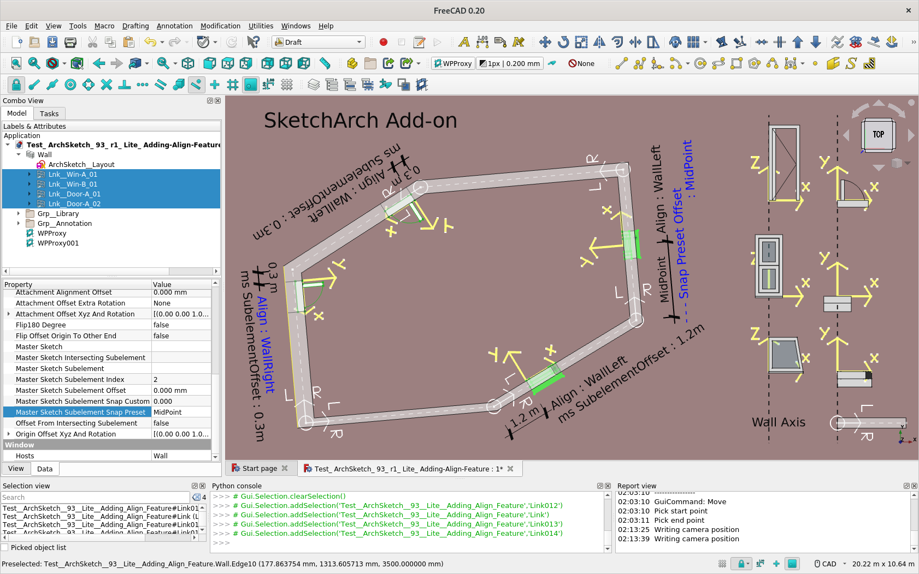Select the Measure Distance ruler icon
Image resolution: width=919 pixels, height=574 pixels.
(325, 63)
